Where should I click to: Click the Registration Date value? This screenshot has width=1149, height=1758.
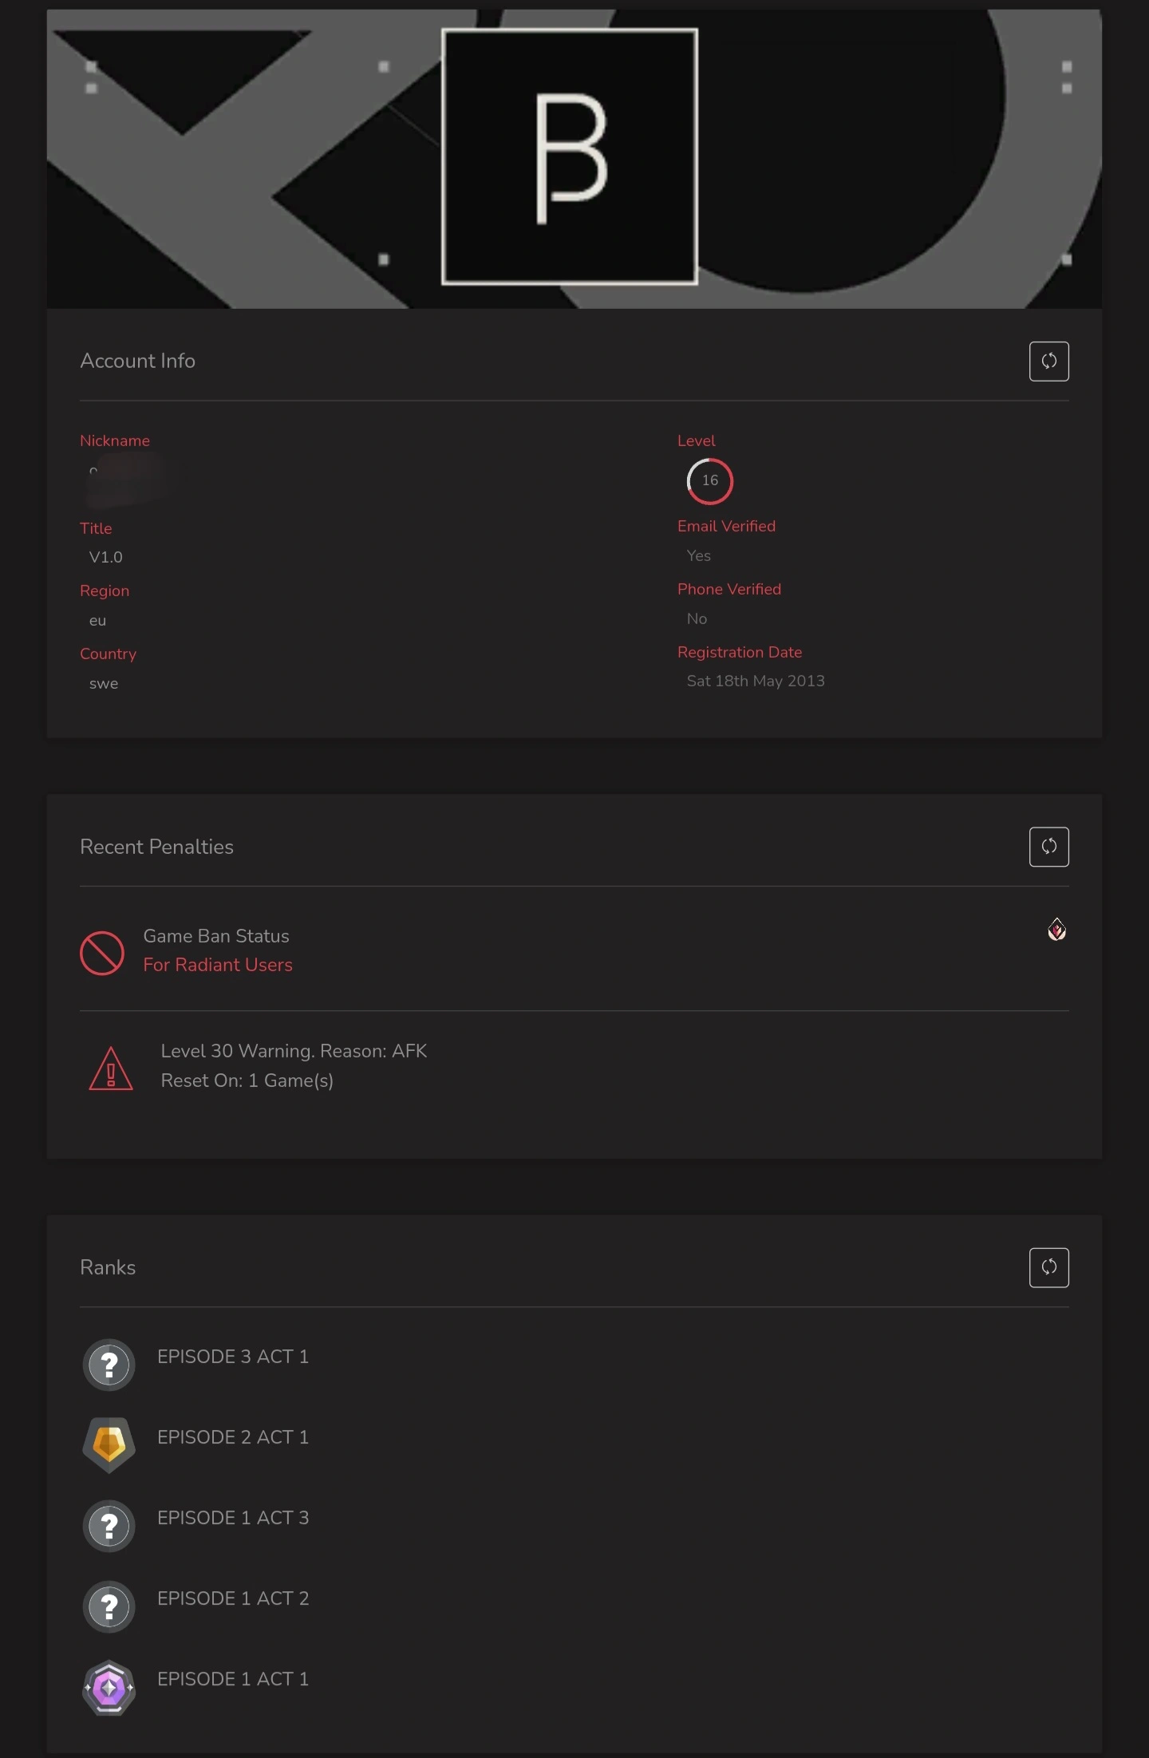756,681
